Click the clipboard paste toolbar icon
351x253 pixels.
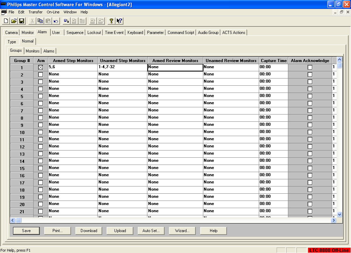point(48,21)
